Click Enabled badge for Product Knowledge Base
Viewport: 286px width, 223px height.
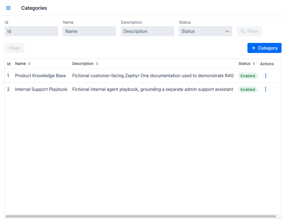pos(248,76)
